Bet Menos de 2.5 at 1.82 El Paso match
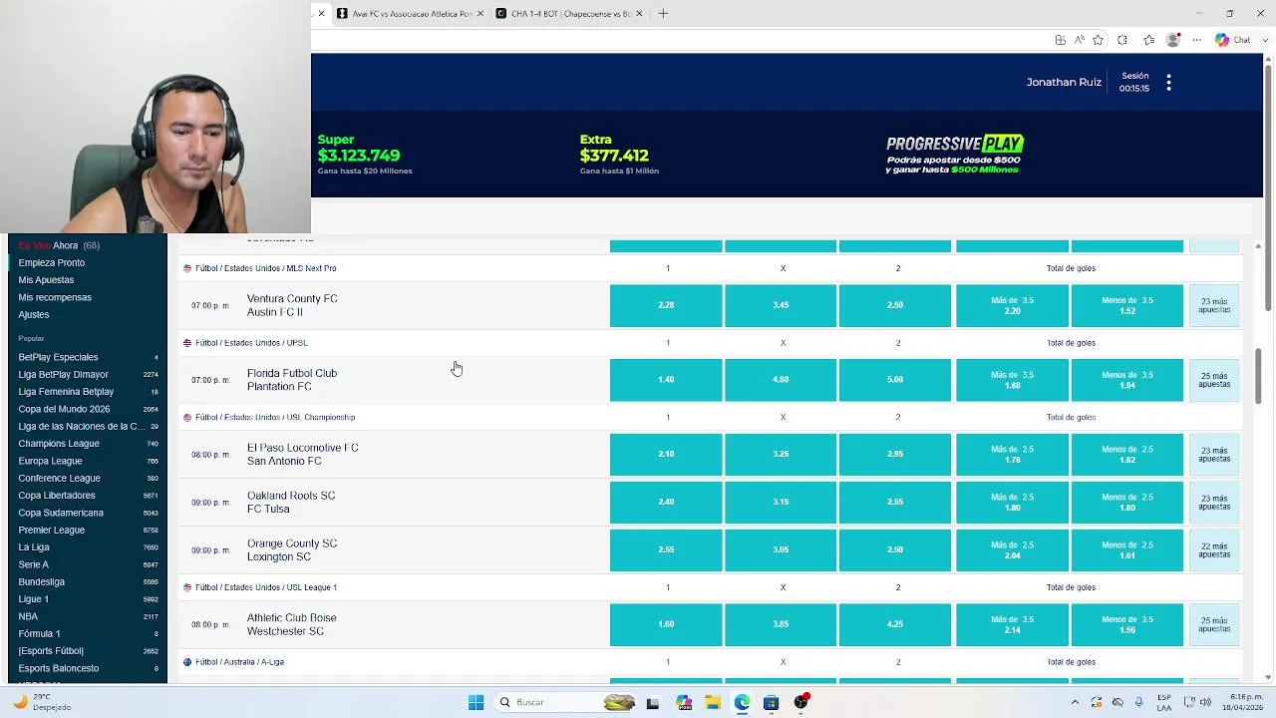1276x718 pixels. tap(1127, 454)
